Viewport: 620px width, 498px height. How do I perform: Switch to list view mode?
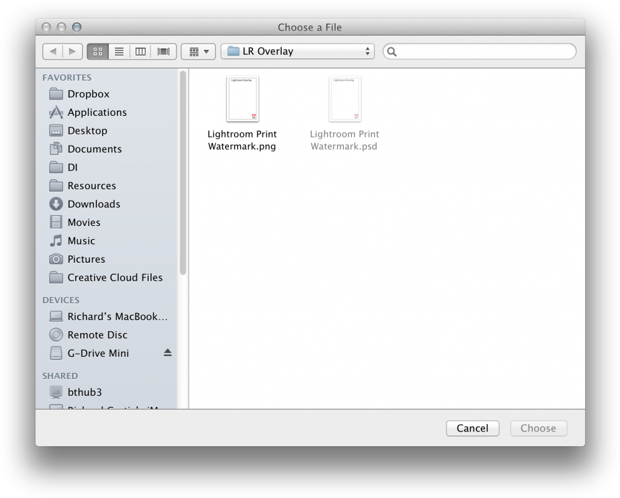point(119,51)
